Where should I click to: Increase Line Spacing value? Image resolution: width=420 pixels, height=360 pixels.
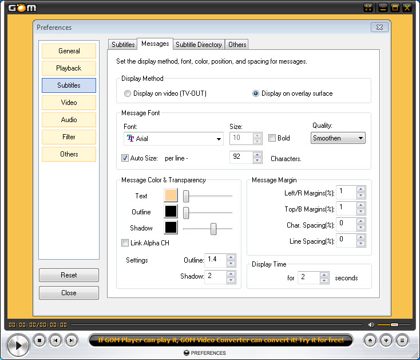[360, 237]
